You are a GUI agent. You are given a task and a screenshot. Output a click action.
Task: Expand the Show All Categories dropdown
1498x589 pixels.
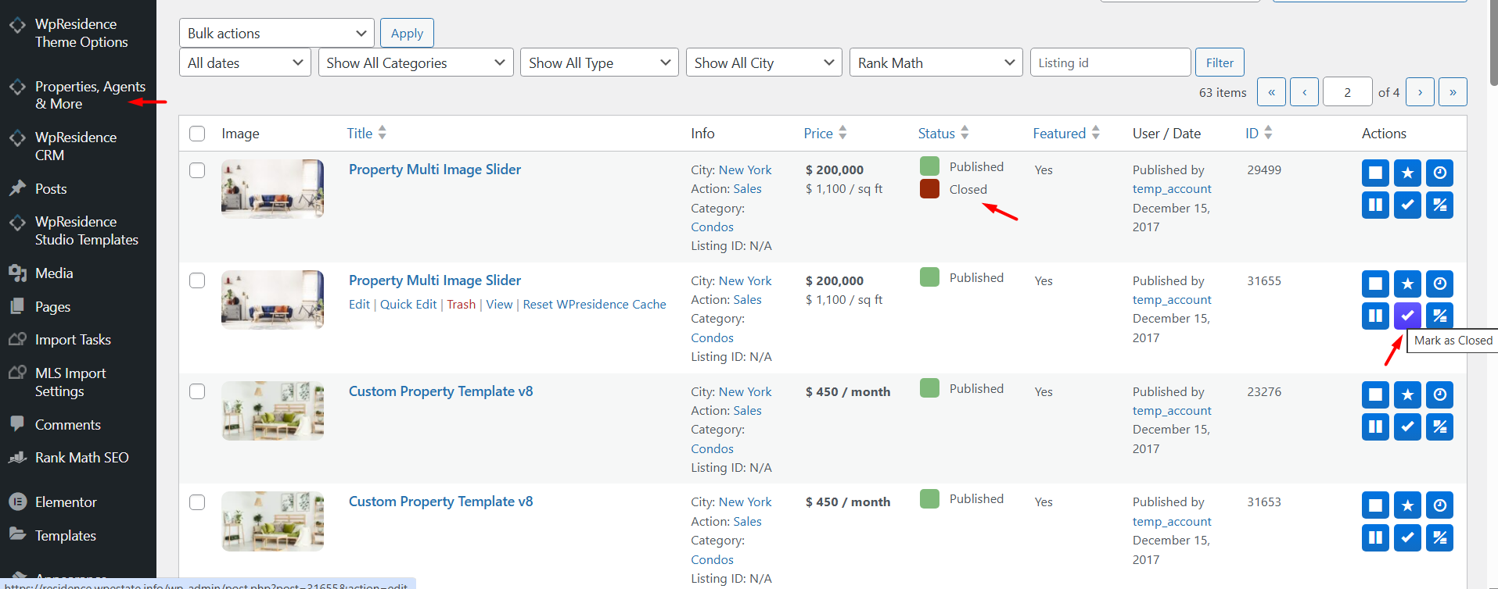pos(415,63)
